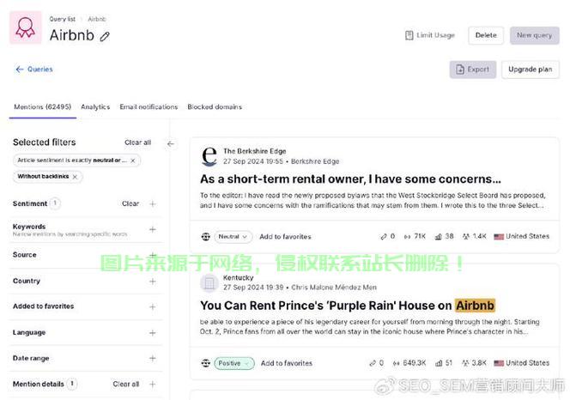Image resolution: width=570 pixels, height=400 pixels.
Task: Click '27 Sep 2024 19:55' date text
Action: point(253,161)
